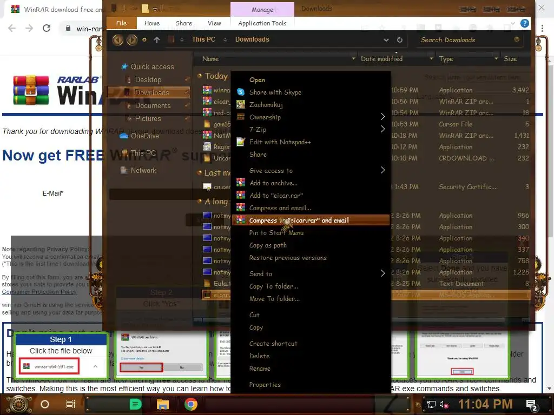Click the Skype icon beside Share with Skype

[241, 92]
